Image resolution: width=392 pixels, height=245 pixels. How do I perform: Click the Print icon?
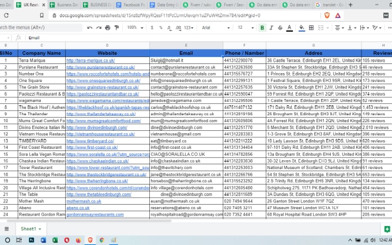click(108, 28)
